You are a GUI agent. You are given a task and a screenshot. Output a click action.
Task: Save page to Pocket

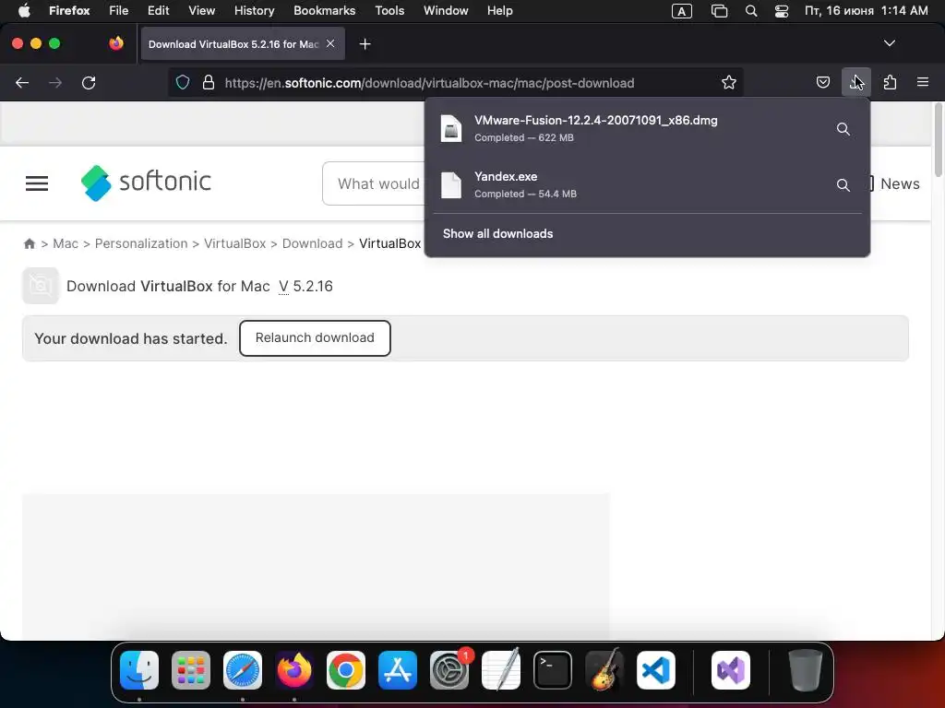822,82
